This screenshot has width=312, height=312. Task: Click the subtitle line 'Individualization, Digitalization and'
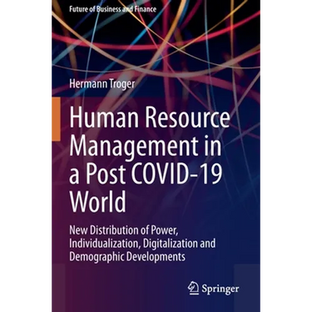click(142, 243)
